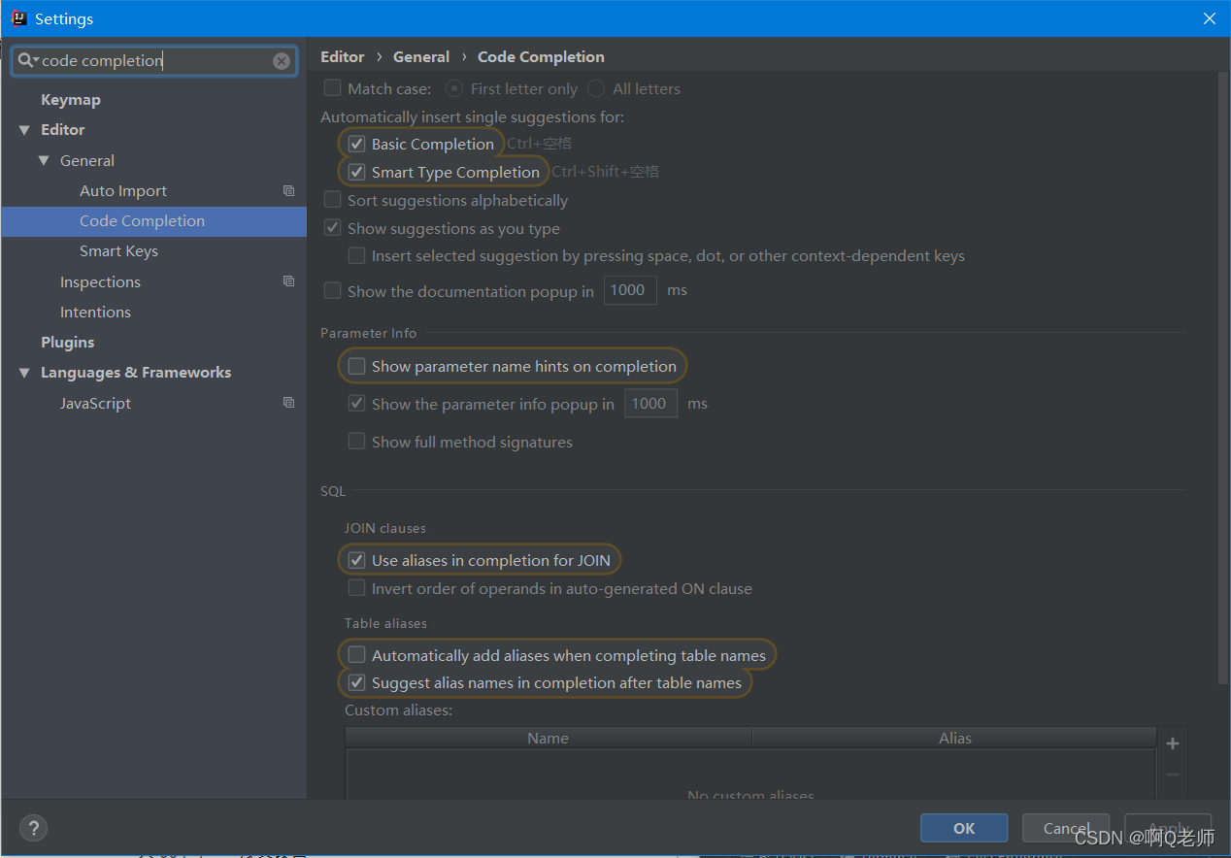Select Keymap in the settings tree
The width and height of the screenshot is (1231, 858).
click(71, 100)
